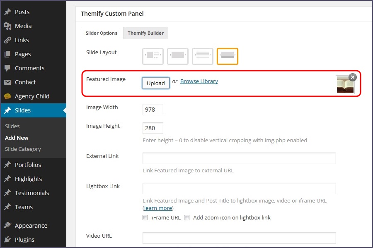Enable the iFrame URL checkbox
This screenshot has width=373, height=248.
click(145, 218)
